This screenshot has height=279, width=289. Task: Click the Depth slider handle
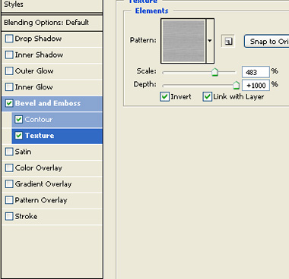point(236,86)
